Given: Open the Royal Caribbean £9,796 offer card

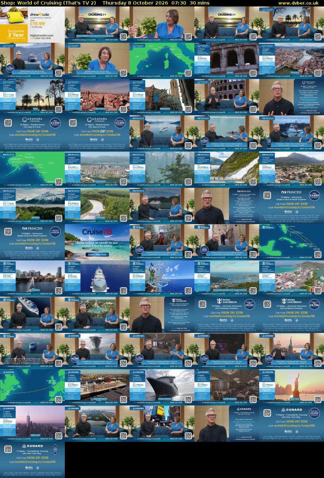Looking at the screenshot, I should pos(292,315).
